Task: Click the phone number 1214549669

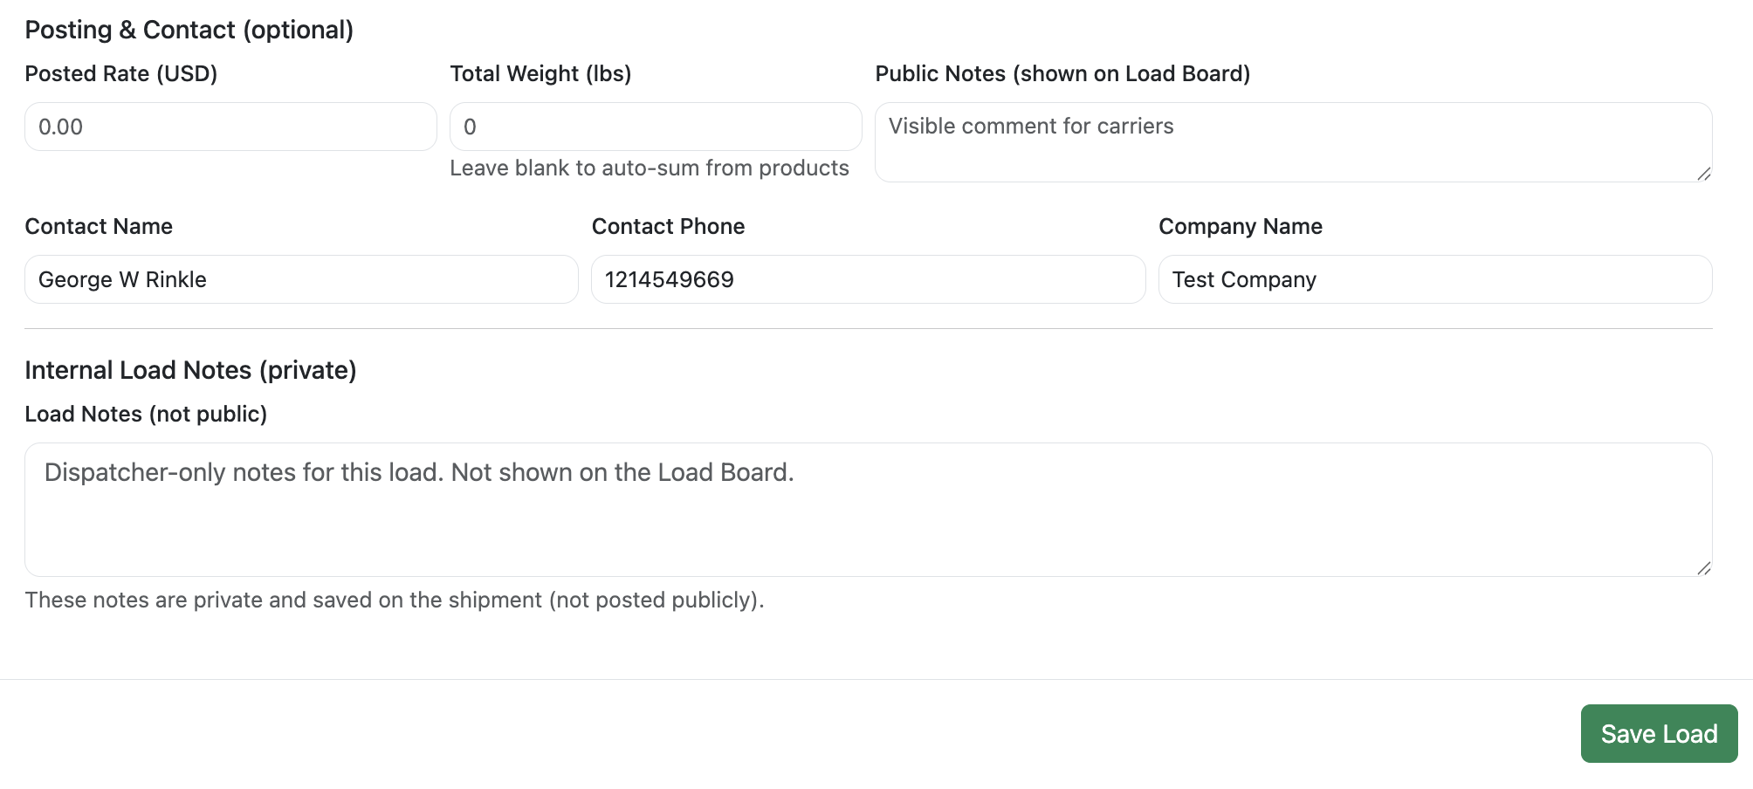Action: [x=668, y=279]
